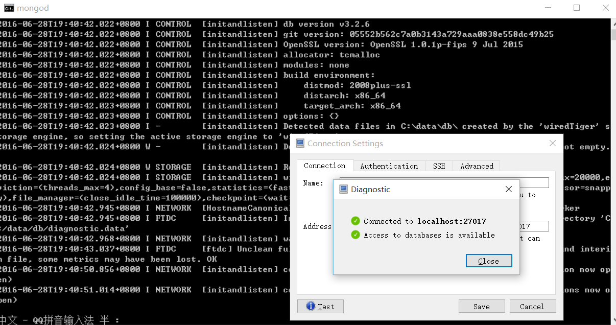Open the Authentication tab

coord(389,166)
